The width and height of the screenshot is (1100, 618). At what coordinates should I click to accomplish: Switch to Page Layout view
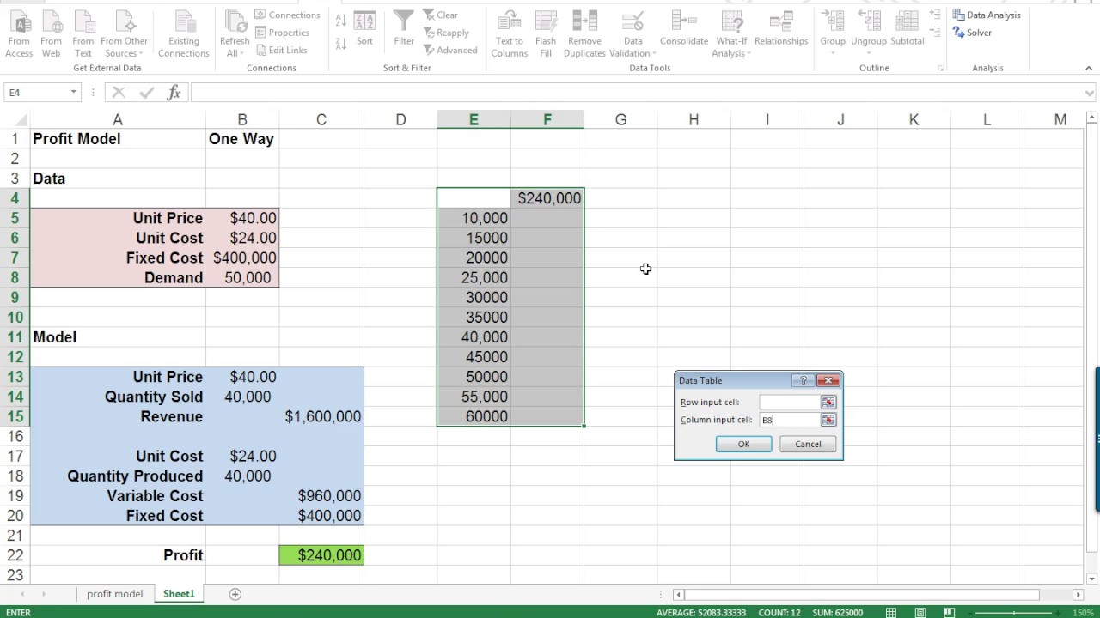(920, 612)
